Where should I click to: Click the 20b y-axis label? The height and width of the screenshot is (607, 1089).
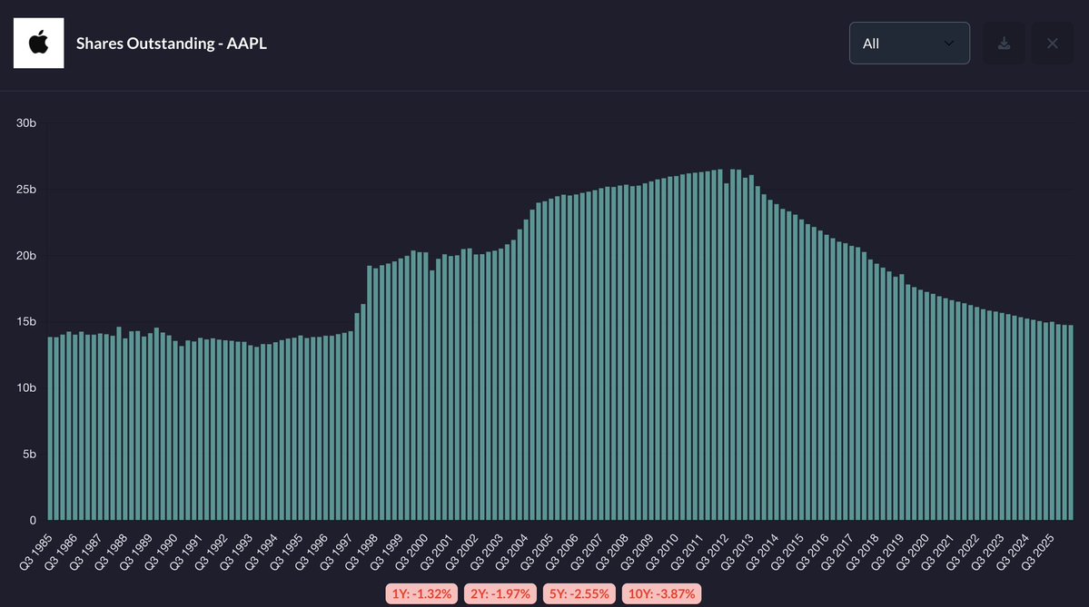(26, 256)
